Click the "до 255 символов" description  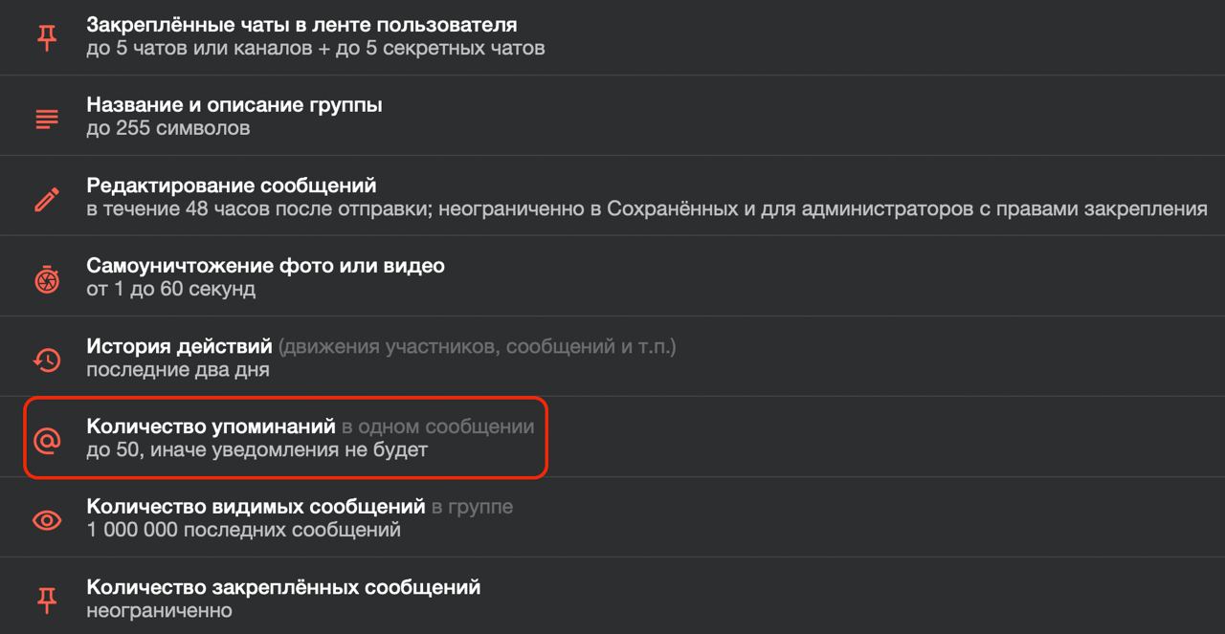point(168,128)
